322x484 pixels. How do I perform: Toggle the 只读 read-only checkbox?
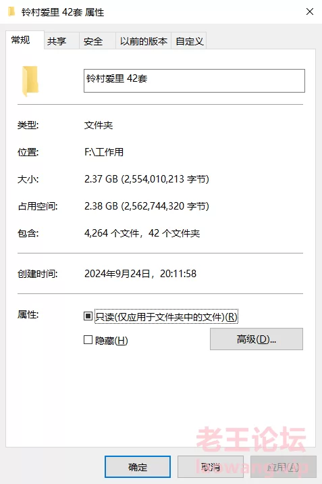coord(88,316)
